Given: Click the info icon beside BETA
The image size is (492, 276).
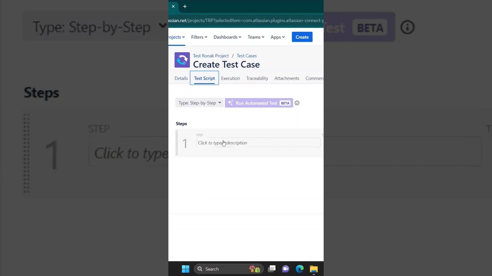Looking at the screenshot, I should pyautogui.click(x=297, y=103).
